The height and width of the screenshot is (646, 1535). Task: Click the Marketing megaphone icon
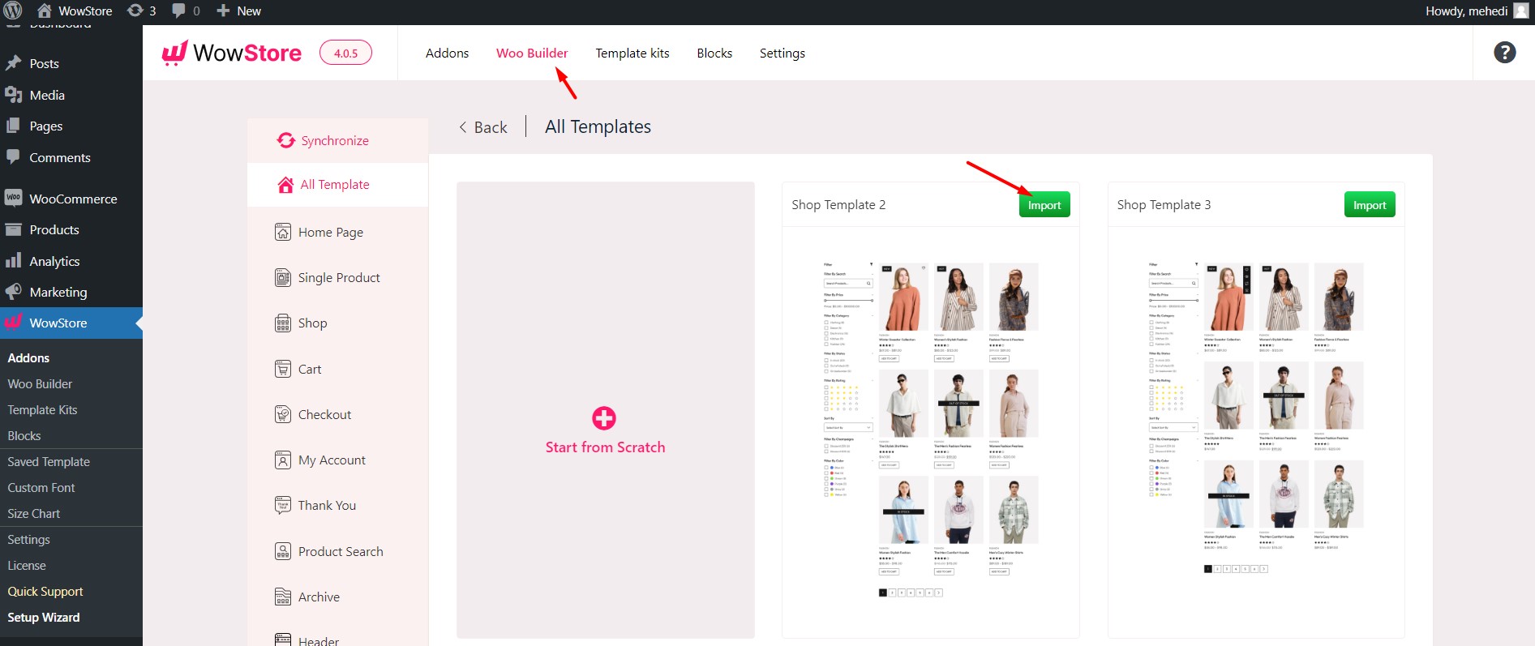(x=13, y=292)
